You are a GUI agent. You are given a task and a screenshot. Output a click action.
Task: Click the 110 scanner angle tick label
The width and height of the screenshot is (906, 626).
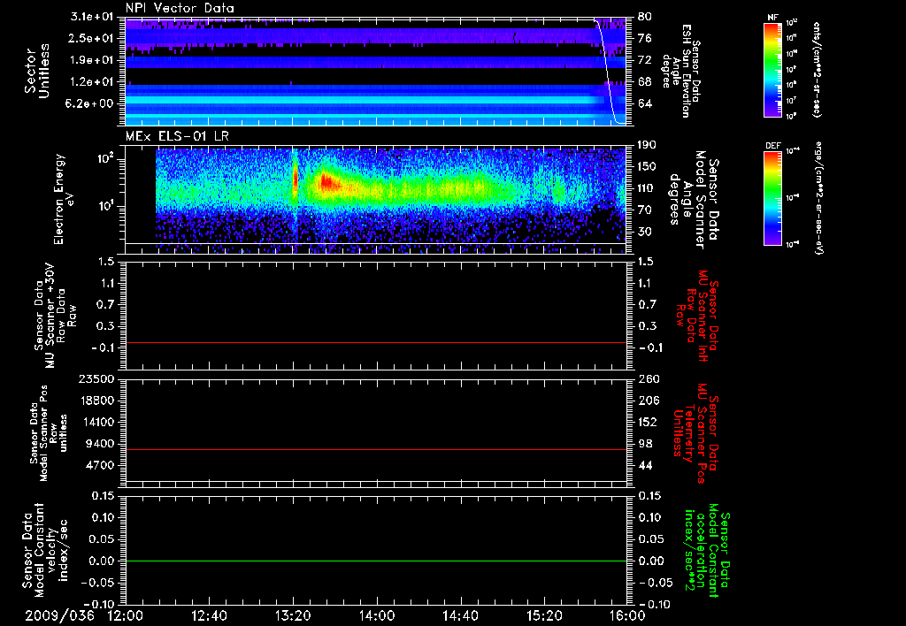647,188
